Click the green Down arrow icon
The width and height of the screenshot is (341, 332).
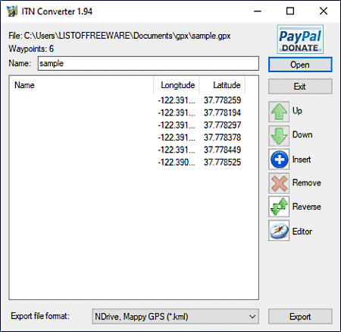click(279, 136)
